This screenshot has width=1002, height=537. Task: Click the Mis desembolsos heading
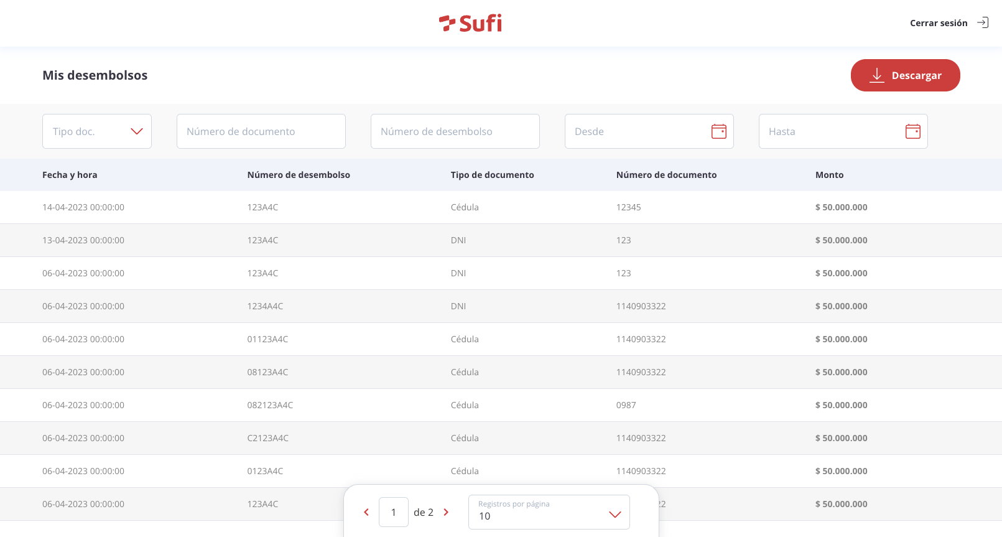point(95,75)
